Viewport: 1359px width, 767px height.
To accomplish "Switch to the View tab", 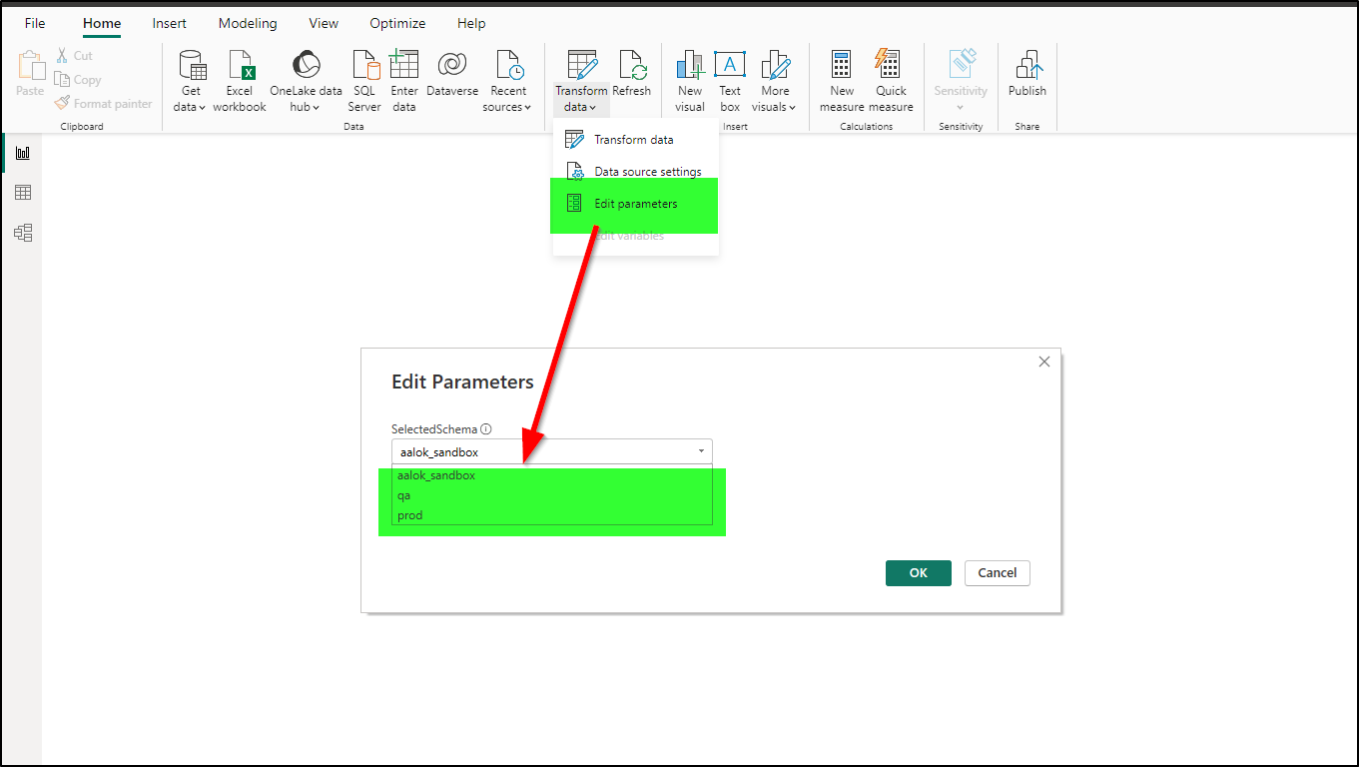I will (x=324, y=23).
